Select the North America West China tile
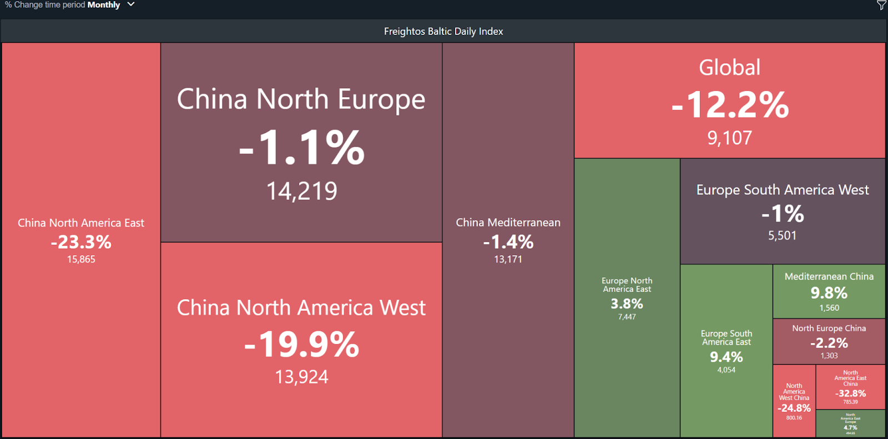The width and height of the screenshot is (888, 439). (794, 401)
